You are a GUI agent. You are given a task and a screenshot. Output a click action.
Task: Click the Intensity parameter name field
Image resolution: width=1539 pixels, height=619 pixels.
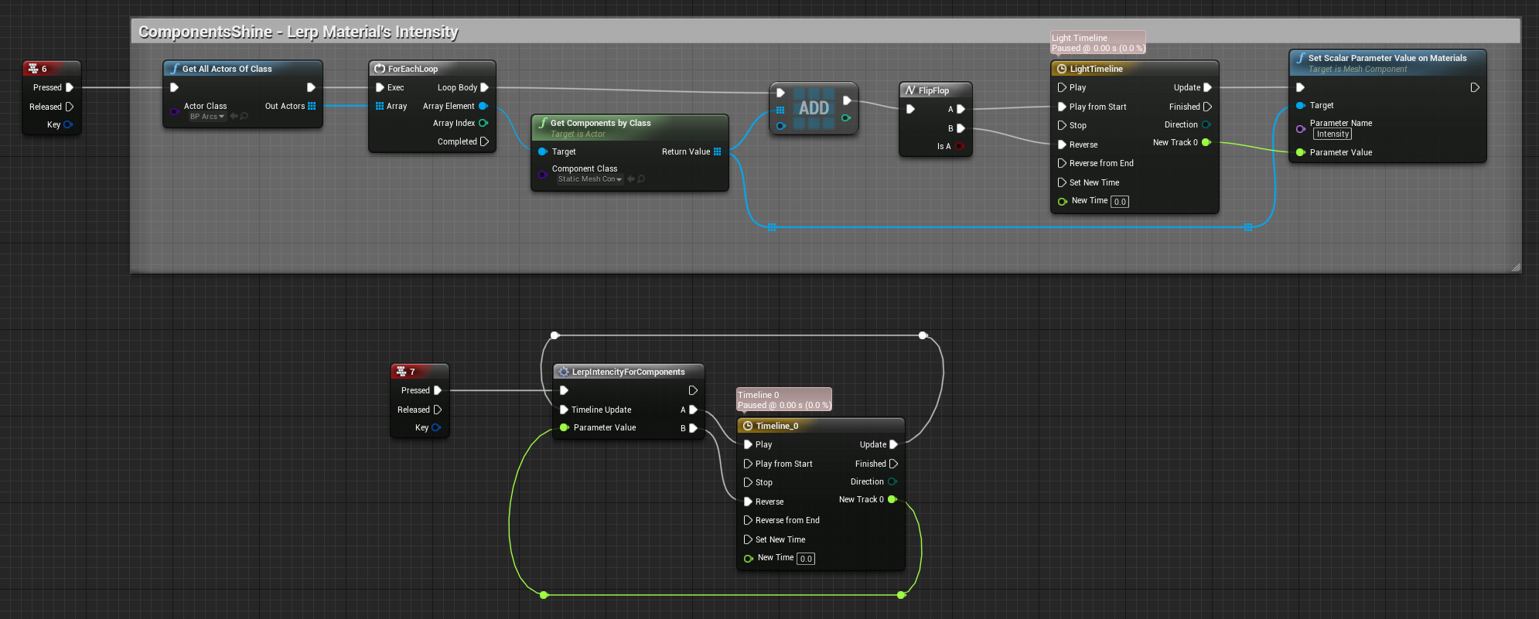coord(1333,134)
